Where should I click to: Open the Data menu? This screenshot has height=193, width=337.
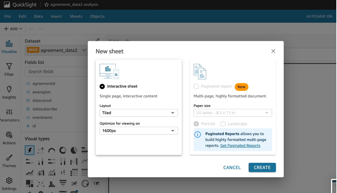coord(39,16)
